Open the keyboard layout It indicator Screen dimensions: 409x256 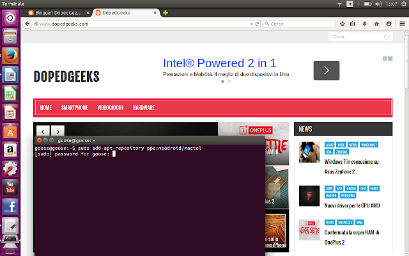point(350,4)
